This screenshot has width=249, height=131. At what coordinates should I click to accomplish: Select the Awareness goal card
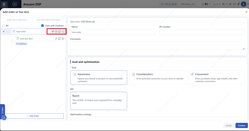click(x=99, y=78)
